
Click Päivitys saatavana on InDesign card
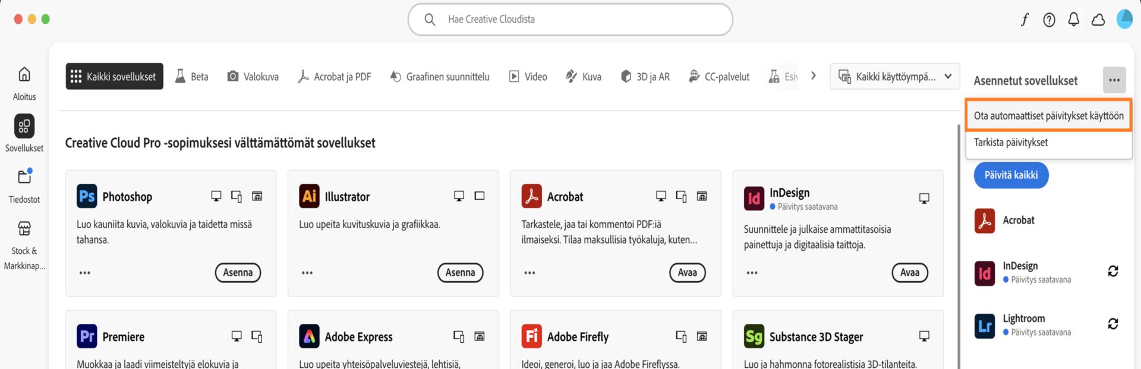803,207
